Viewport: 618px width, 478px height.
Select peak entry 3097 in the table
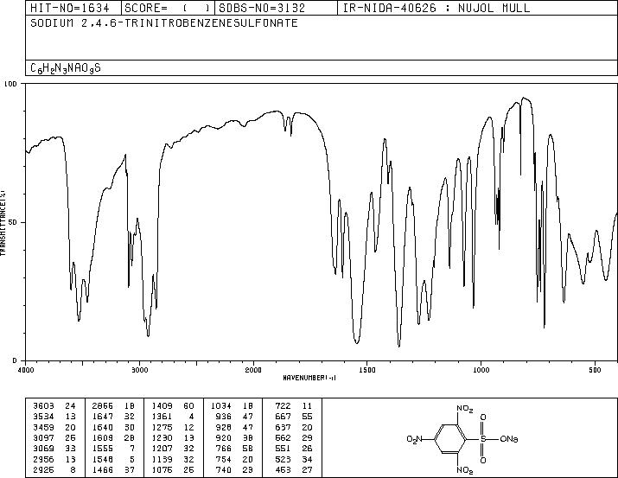54,437
